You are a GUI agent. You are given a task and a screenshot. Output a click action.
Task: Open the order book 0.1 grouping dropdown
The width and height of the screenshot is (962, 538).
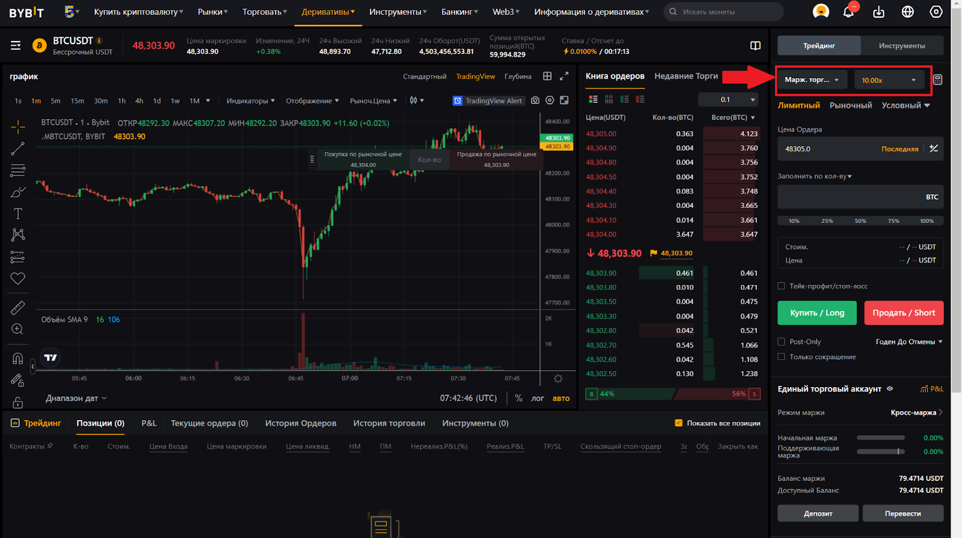click(x=728, y=100)
